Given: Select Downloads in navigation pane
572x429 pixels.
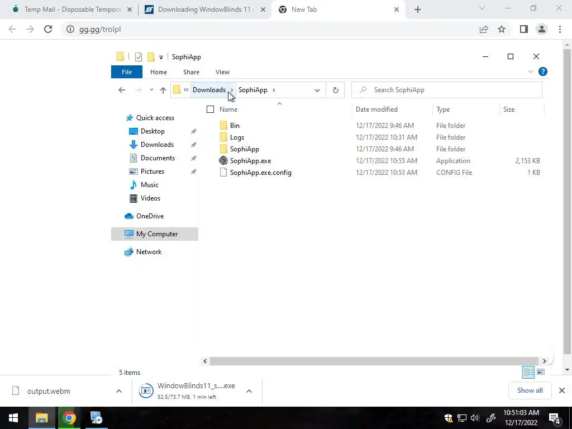Looking at the screenshot, I should (157, 145).
